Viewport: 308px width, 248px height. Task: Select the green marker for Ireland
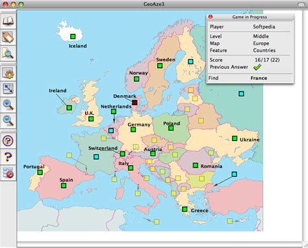coord(69,108)
